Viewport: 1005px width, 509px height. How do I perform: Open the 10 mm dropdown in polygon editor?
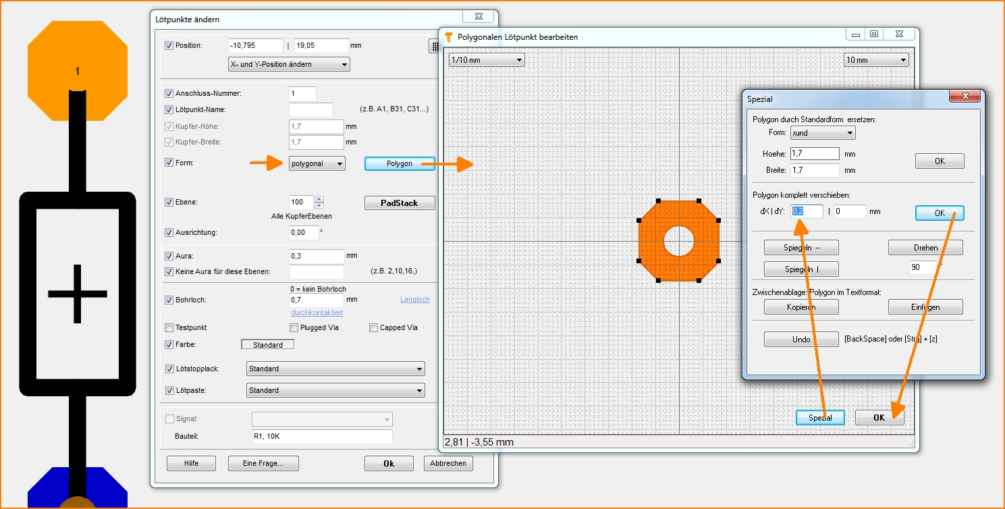click(877, 60)
